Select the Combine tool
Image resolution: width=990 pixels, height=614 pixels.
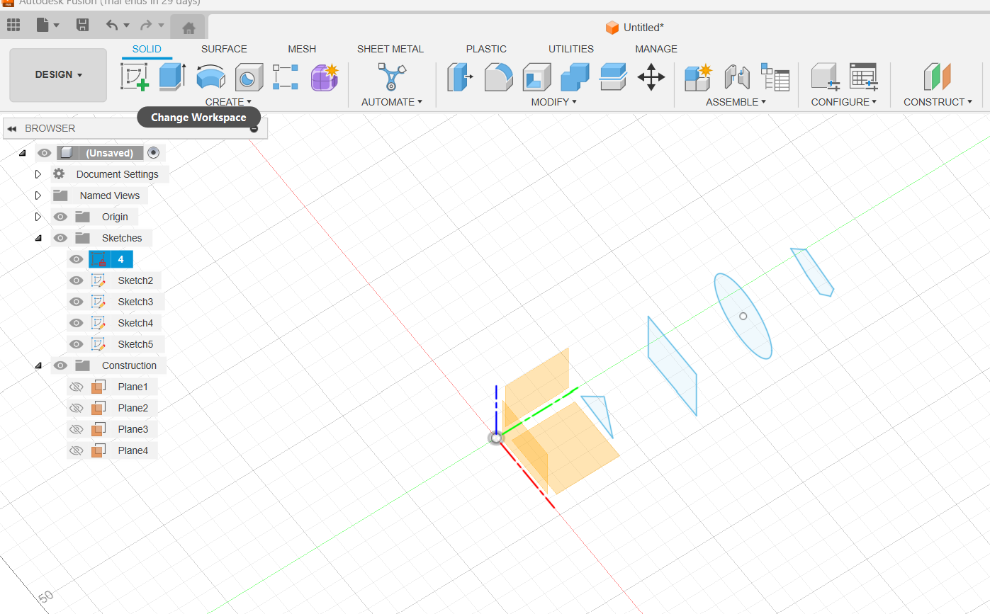575,77
